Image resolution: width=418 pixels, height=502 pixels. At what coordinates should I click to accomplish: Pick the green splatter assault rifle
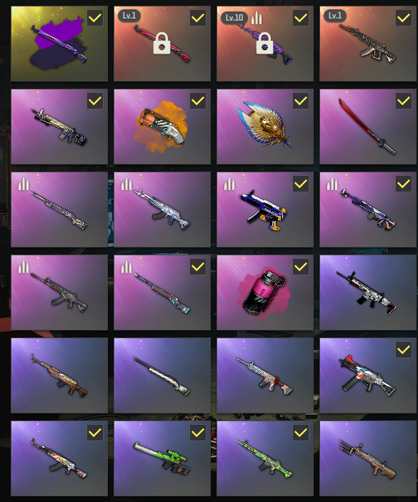(x=265, y=458)
